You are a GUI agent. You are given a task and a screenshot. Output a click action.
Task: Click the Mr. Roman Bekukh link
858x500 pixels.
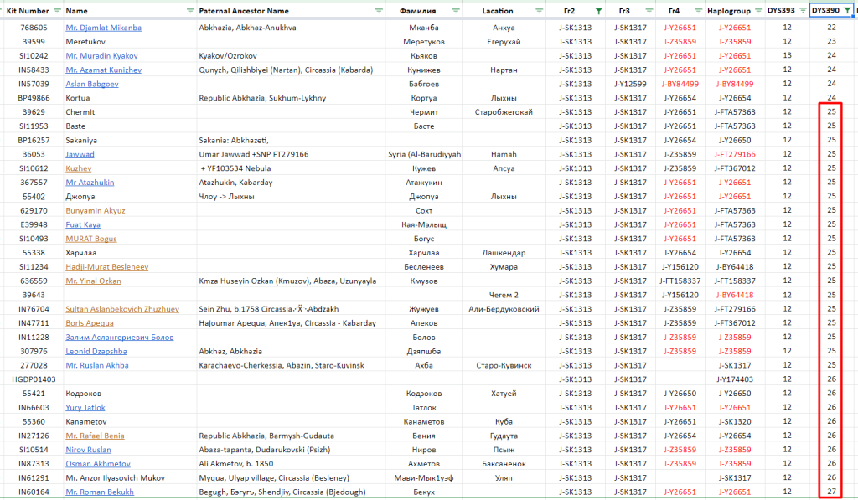(x=100, y=492)
